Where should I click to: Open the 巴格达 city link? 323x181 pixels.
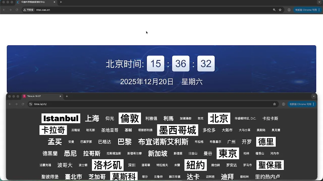(x=105, y=142)
